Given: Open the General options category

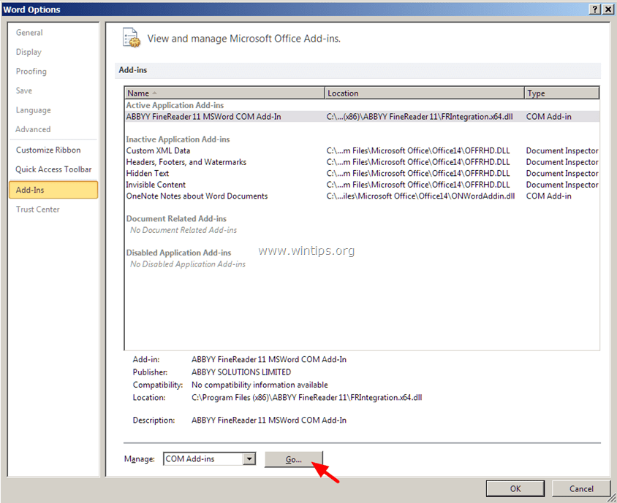Looking at the screenshot, I should pyautogui.click(x=29, y=33).
